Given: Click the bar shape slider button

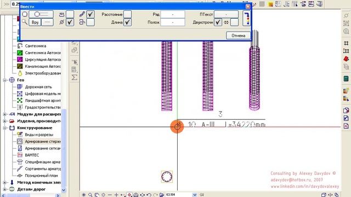Looking at the screenshot, I should 41,14.
